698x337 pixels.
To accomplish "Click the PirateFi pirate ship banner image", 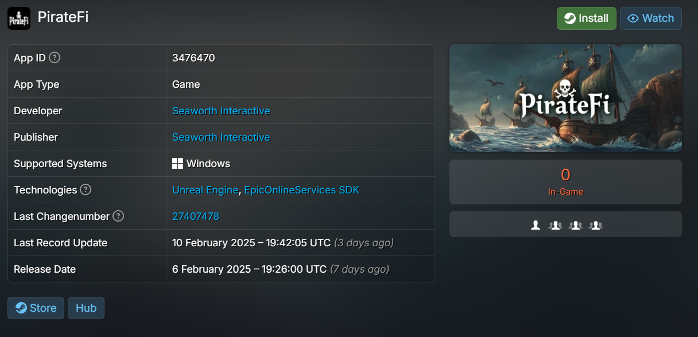I will (x=565, y=98).
